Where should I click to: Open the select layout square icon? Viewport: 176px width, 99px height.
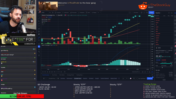(x=130, y=13)
